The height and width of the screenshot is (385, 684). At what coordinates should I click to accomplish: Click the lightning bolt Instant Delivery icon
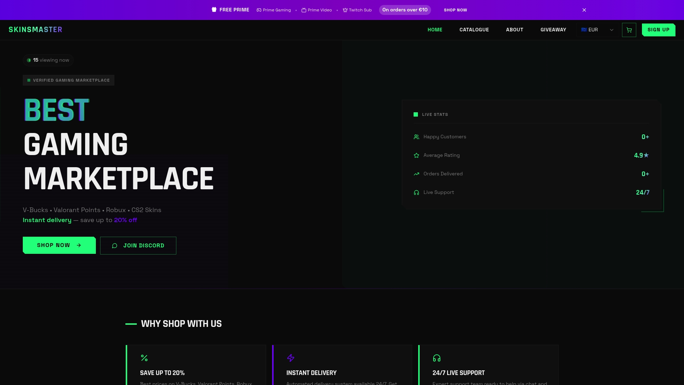tap(291, 358)
